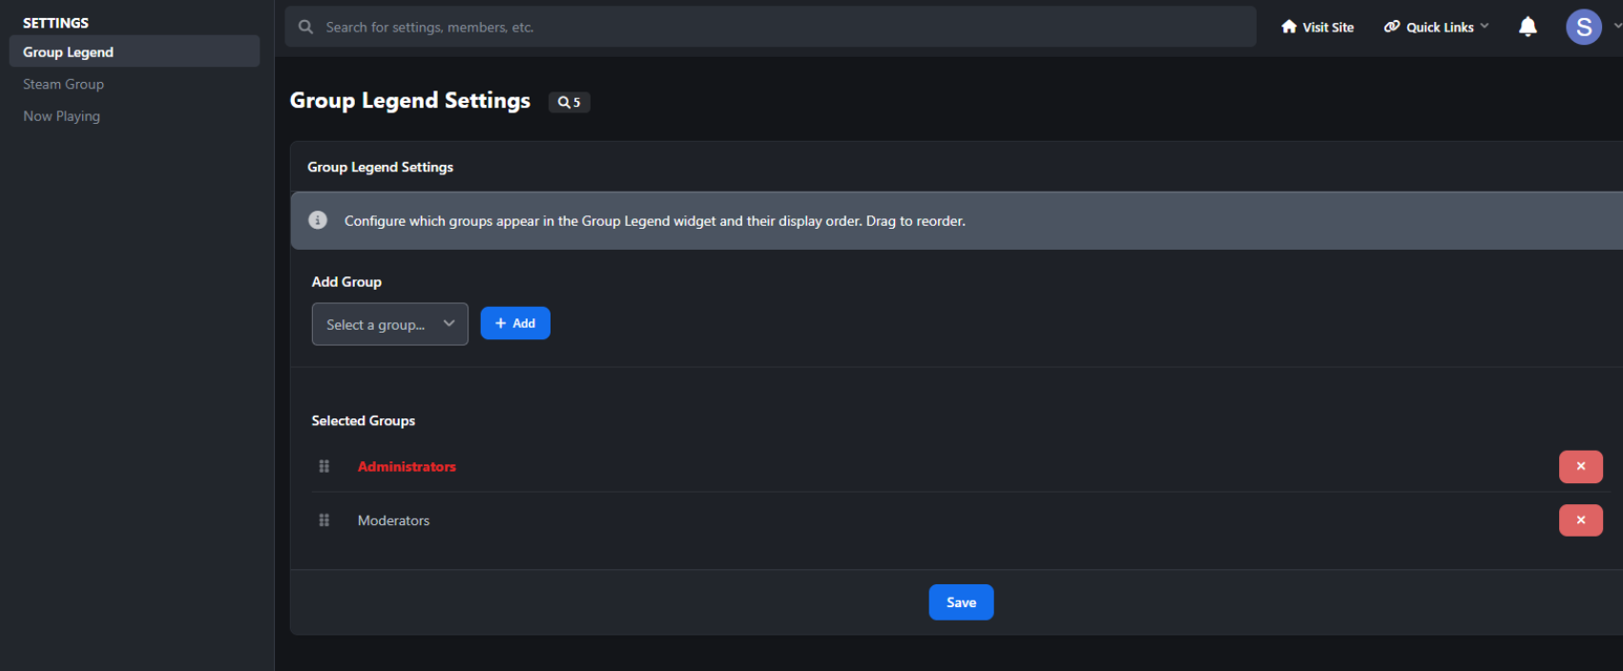Click the home icon beside Visit Site
The height and width of the screenshot is (671, 1623).
[x=1289, y=27]
